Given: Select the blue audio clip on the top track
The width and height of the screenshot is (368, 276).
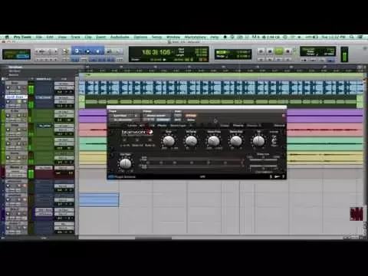Looking at the screenshot, I should [x=221, y=87].
